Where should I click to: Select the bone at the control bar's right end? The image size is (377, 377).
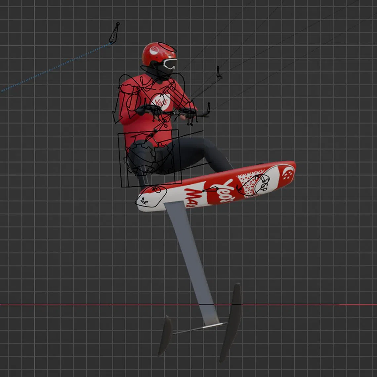209,108
